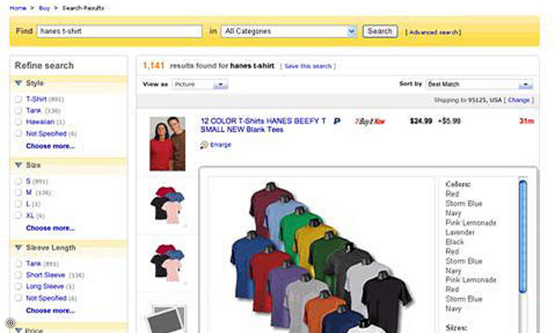Viewport: 555px width, 333px height.
Task: Click the first stacked shirts thumbnail
Action: [167, 205]
